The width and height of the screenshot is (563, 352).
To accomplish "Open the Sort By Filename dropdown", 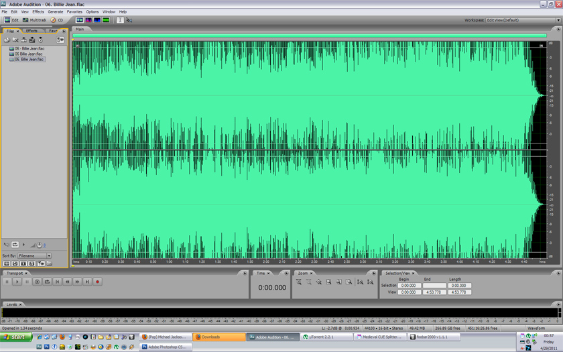I will [x=34, y=255].
